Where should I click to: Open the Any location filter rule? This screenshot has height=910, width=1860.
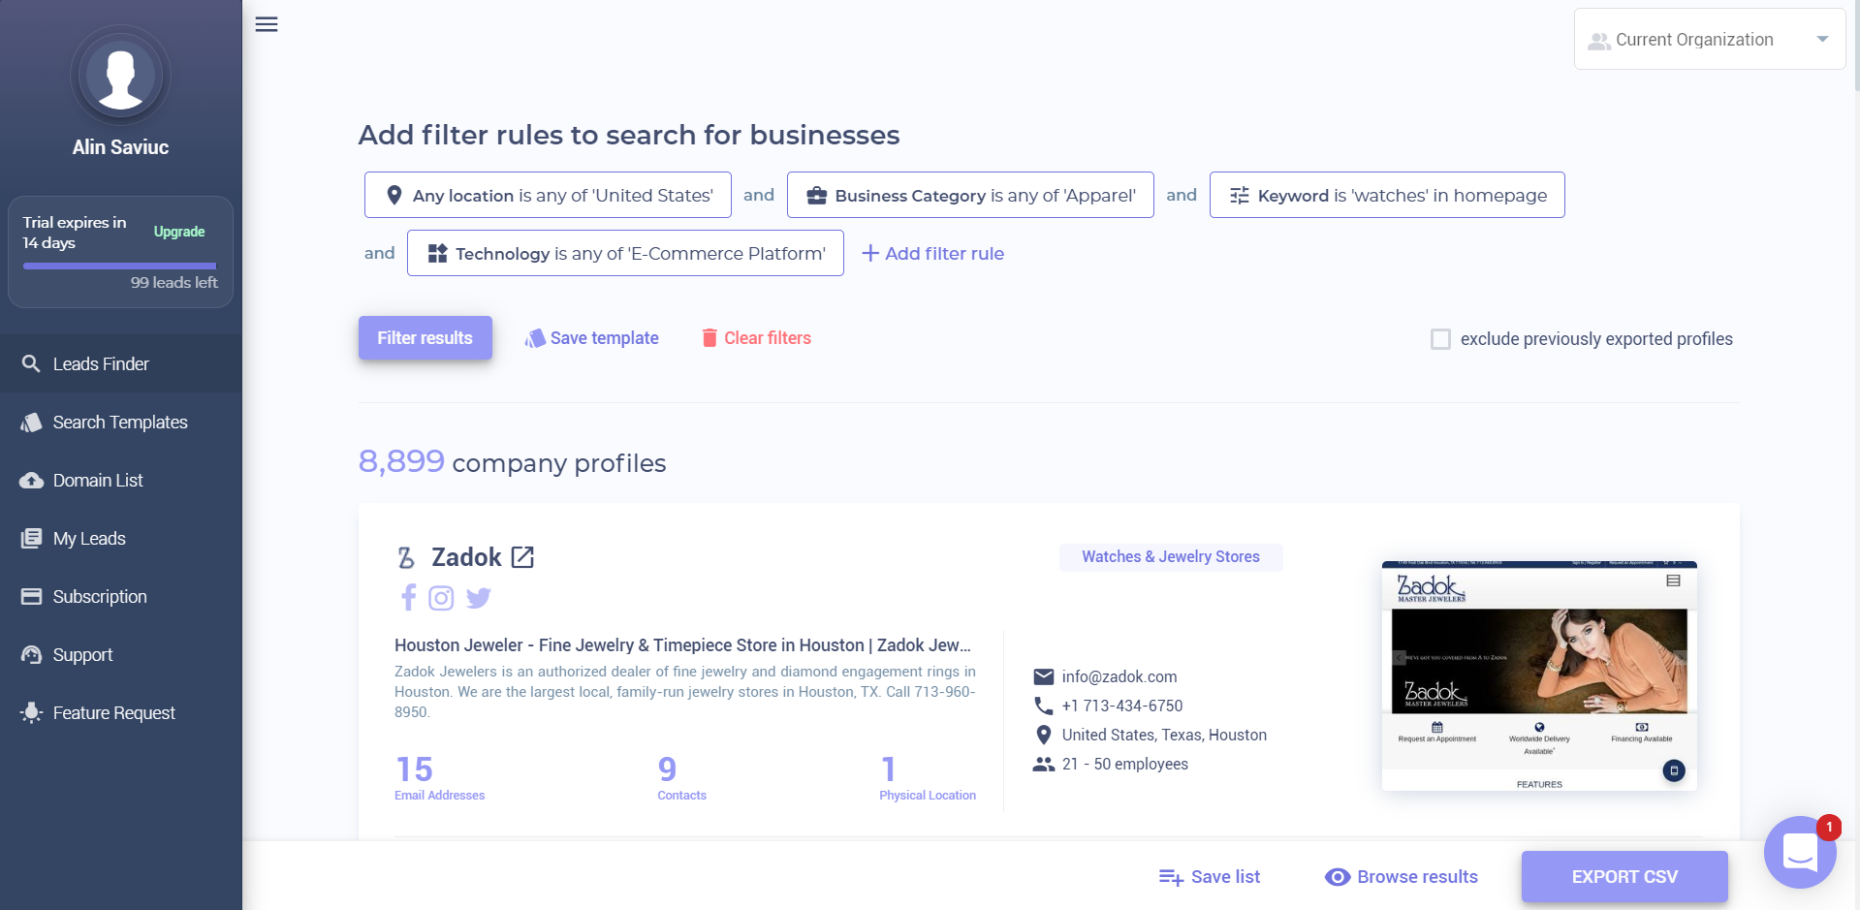click(x=548, y=195)
